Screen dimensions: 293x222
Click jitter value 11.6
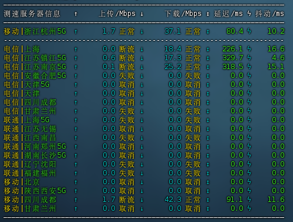point(276,200)
